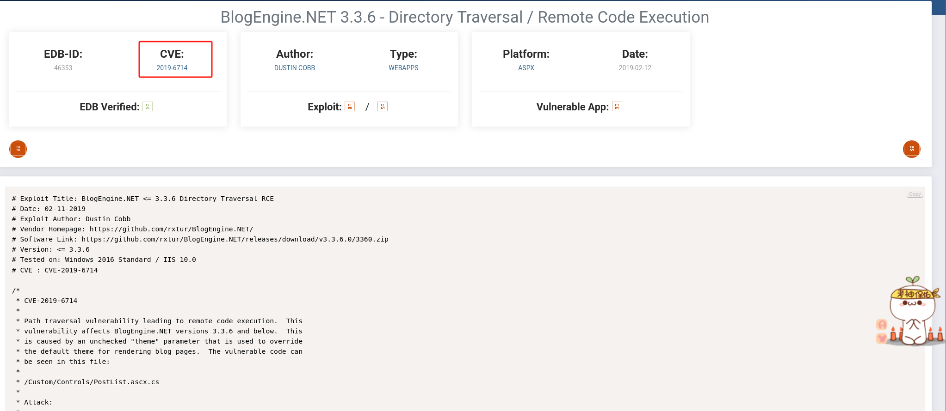The height and width of the screenshot is (411, 946).
Task: Download the exploit via first Exploit icon
Action: [350, 107]
